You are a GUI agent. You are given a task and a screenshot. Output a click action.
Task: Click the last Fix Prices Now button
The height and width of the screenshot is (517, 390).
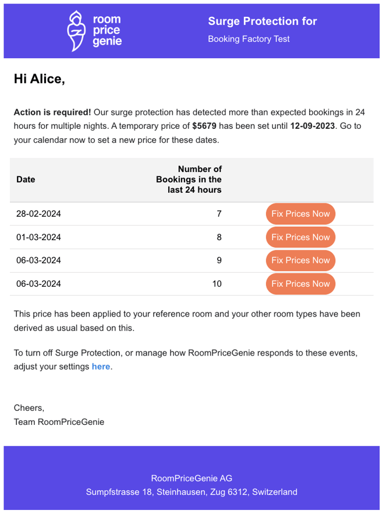pos(300,284)
